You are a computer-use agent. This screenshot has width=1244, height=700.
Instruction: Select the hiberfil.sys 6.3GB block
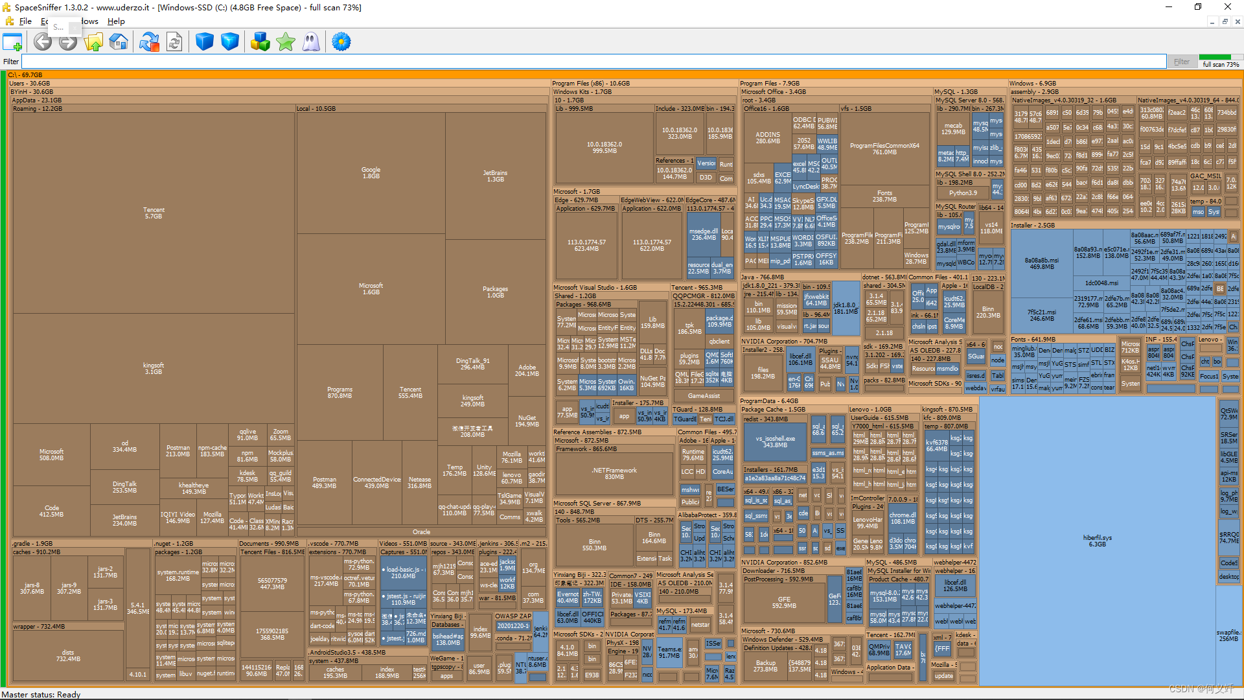[1097, 541]
